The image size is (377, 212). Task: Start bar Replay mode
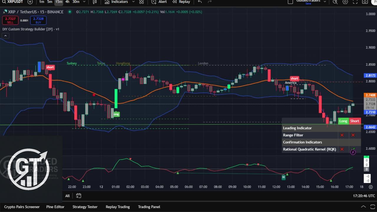[181, 2]
